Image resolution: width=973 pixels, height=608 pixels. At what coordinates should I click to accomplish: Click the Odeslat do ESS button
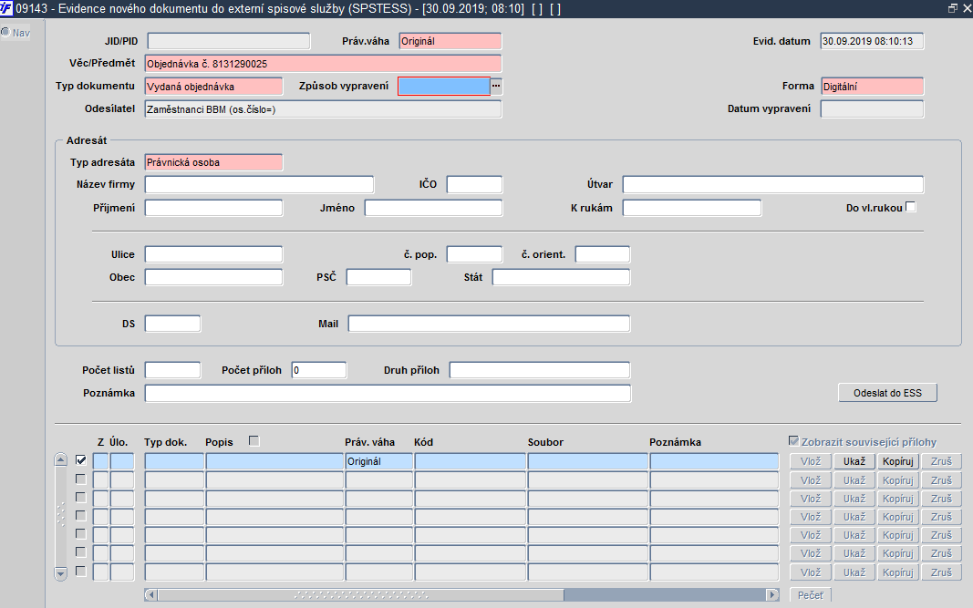tap(887, 393)
